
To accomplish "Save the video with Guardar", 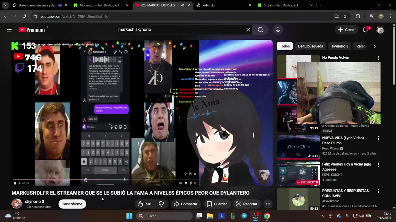I will click(217, 204).
